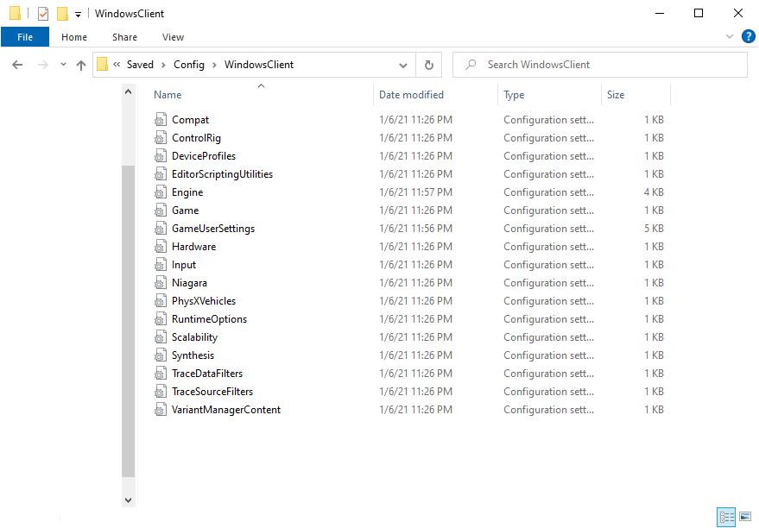Select the Game config file icon
759x528 pixels.
pyautogui.click(x=161, y=211)
